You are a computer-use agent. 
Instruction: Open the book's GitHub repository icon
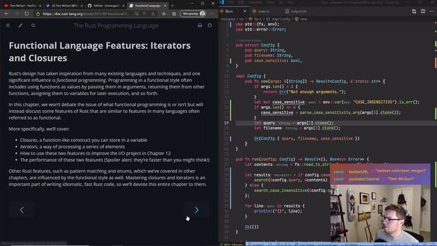pyautogui.click(x=210, y=25)
